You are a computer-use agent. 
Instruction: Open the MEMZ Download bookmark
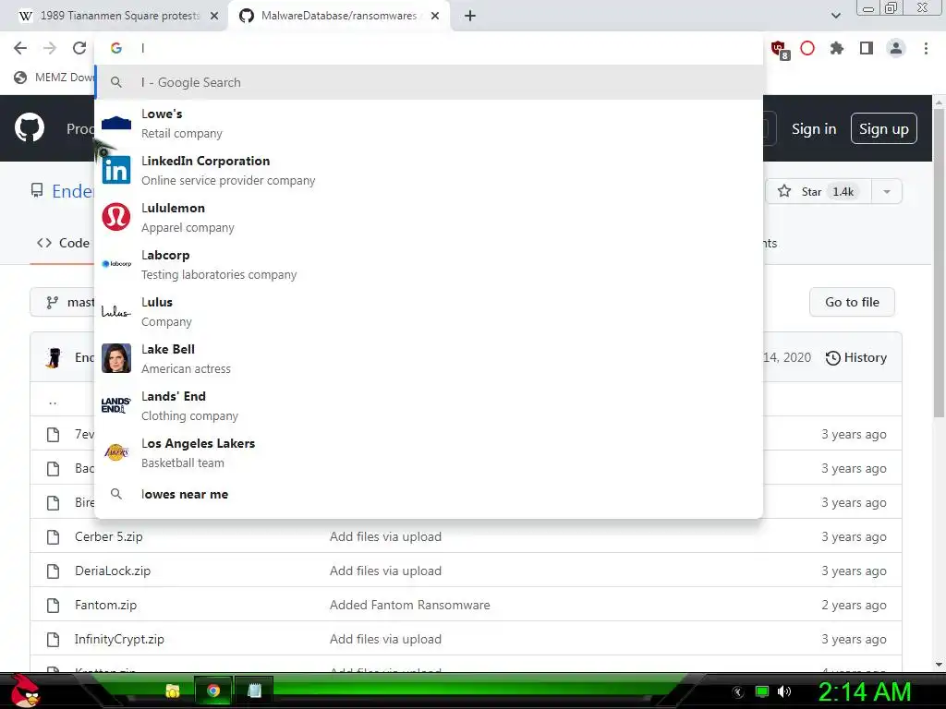coord(55,78)
